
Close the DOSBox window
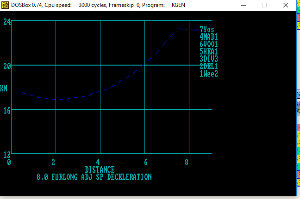pos(286,5)
